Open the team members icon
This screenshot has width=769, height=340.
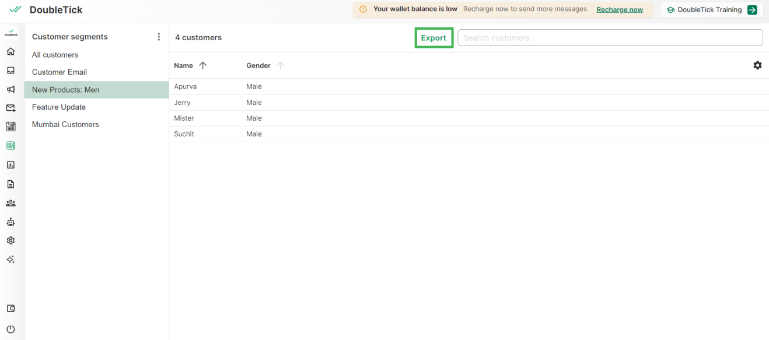[x=11, y=203]
